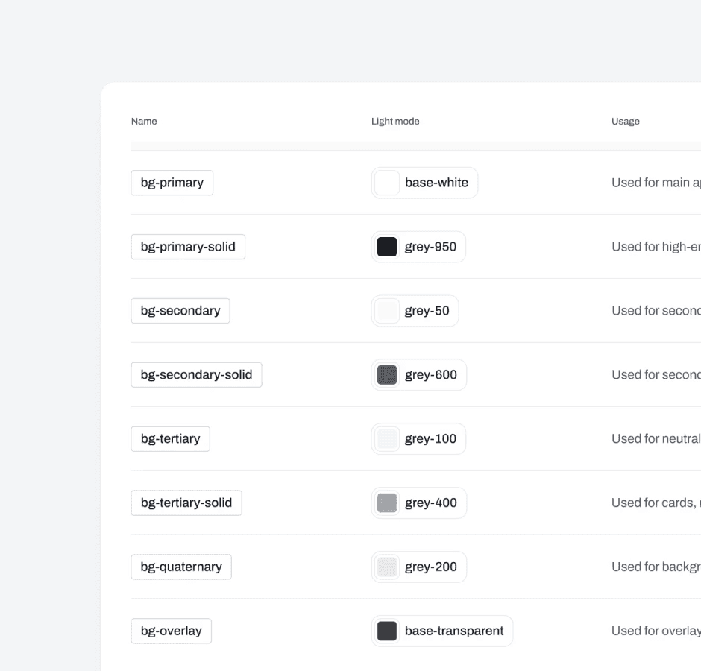Click the grey-400 label text
This screenshot has width=701, height=671.
431,503
